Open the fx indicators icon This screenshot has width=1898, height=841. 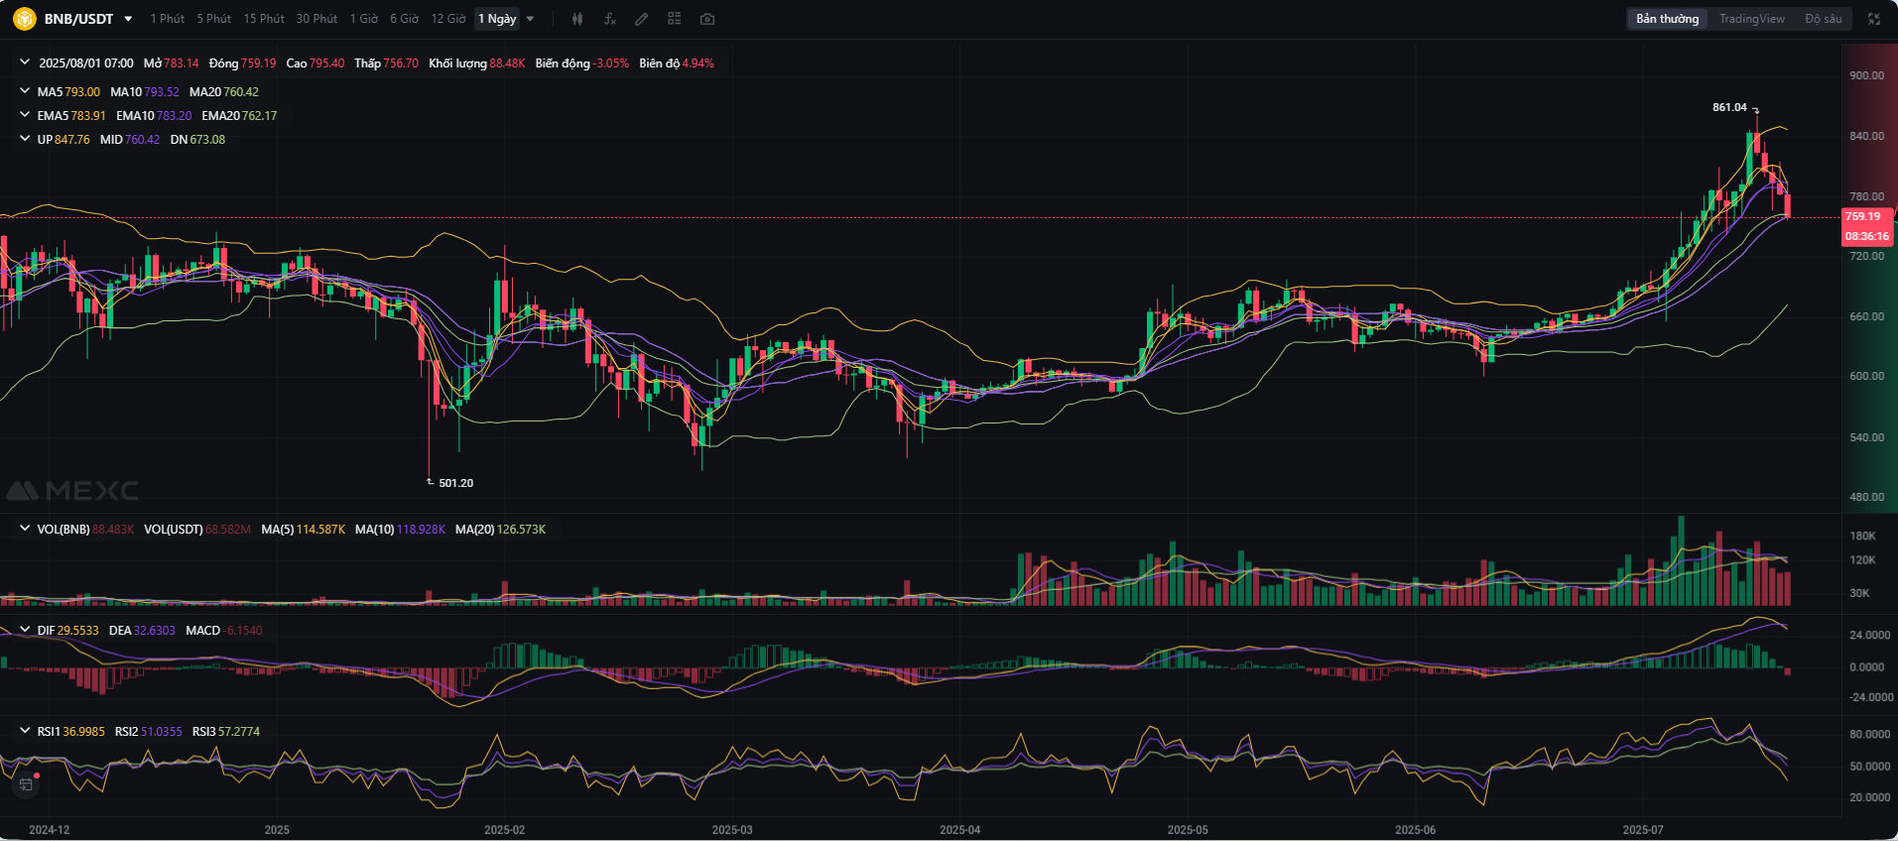pyautogui.click(x=610, y=19)
